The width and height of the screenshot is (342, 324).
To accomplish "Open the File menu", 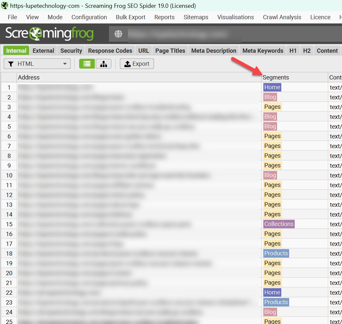I will [x=12, y=17].
